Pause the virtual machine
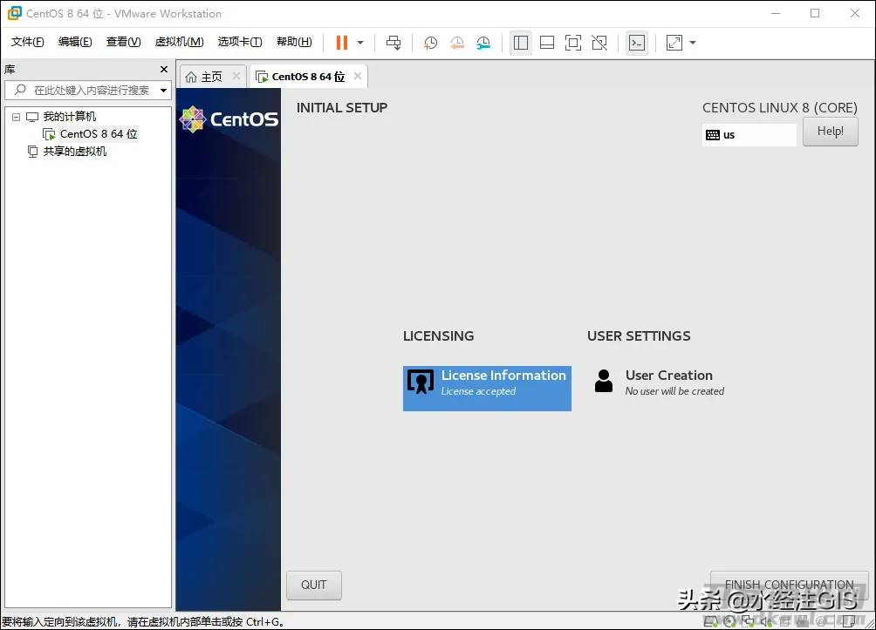 (342, 43)
